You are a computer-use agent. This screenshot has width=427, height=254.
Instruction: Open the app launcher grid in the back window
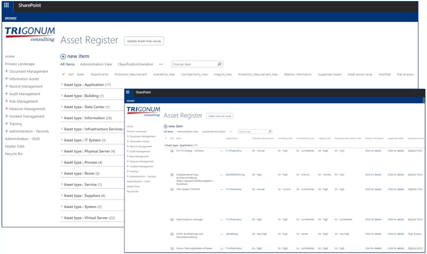click(6, 5)
